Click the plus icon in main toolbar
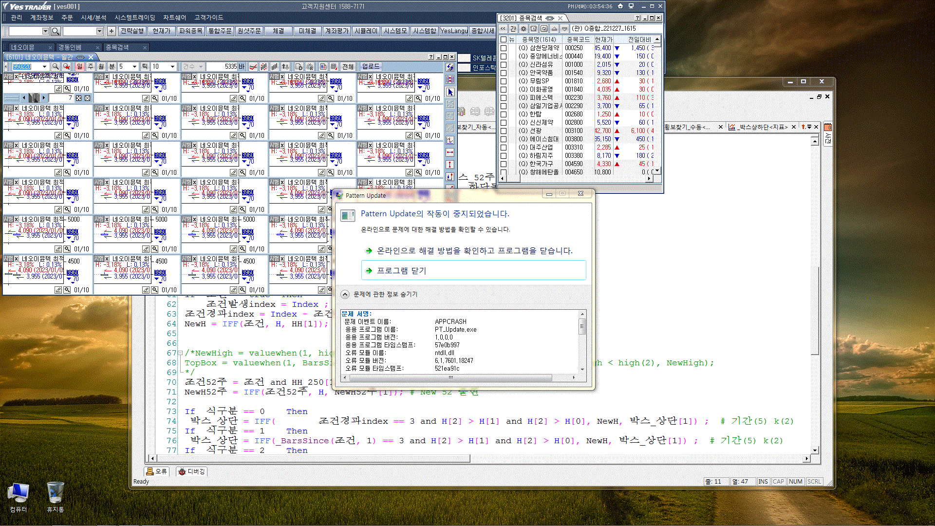 (x=112, y=31)
